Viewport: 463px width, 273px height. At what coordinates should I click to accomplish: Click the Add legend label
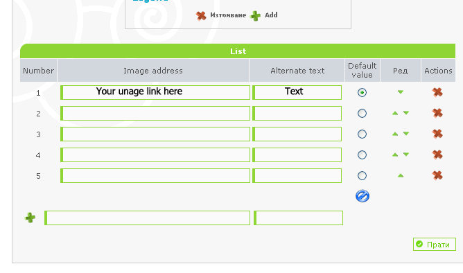pyautogui.click(x=271, y=15)
